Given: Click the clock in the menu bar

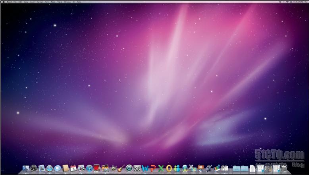Looking at the screenshot, I should (298, 2).
